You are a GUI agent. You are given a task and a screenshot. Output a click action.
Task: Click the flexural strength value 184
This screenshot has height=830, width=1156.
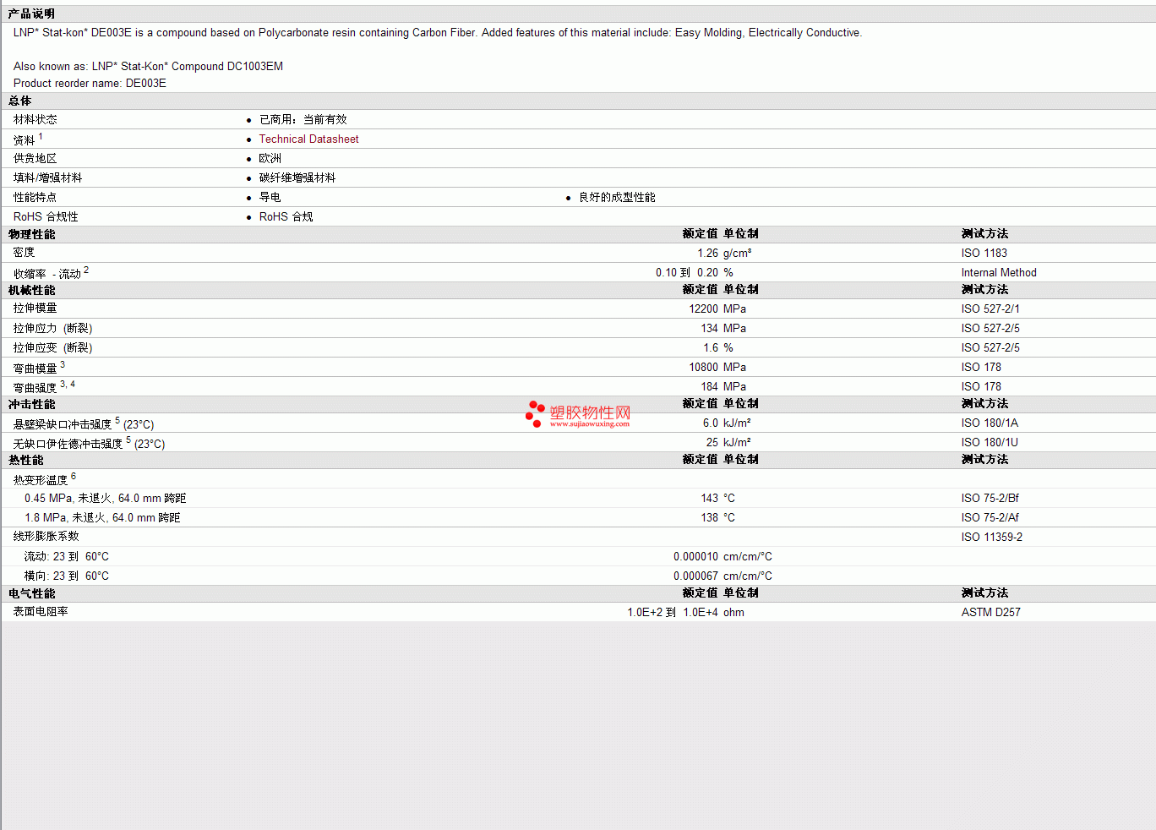click(709, 387)
